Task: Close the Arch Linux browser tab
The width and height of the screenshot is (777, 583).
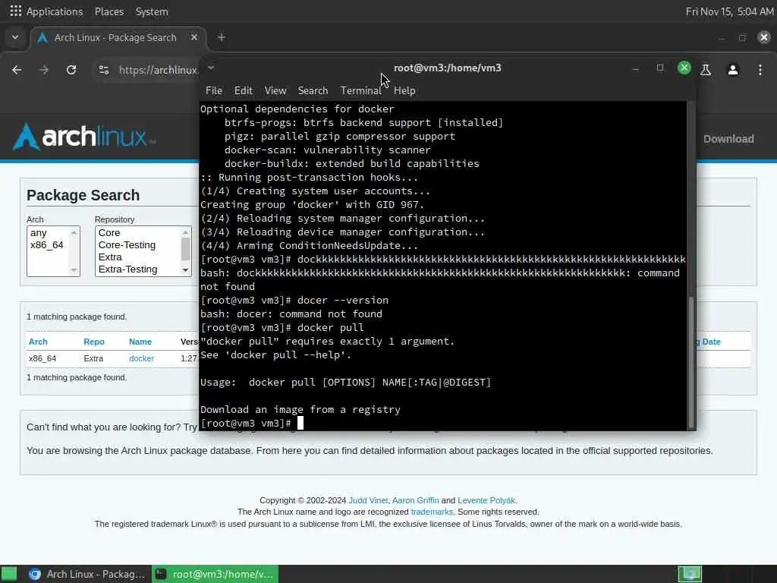Action: click(x=194, y=38)
